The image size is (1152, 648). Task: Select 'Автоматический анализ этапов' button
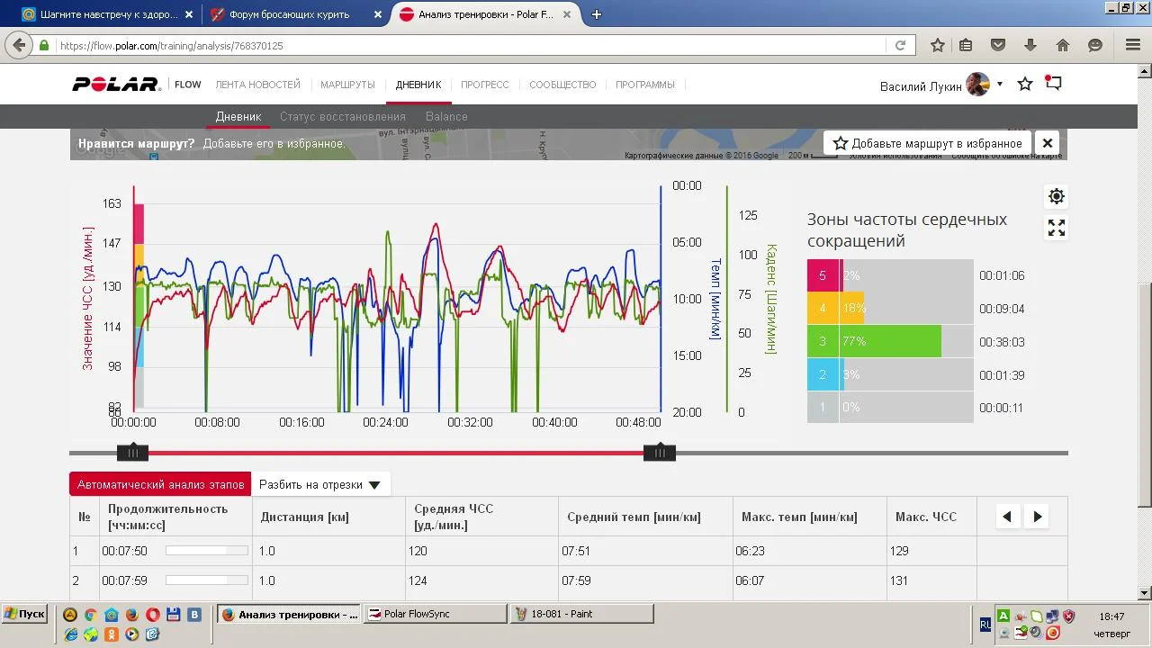[x=160, y=484]
